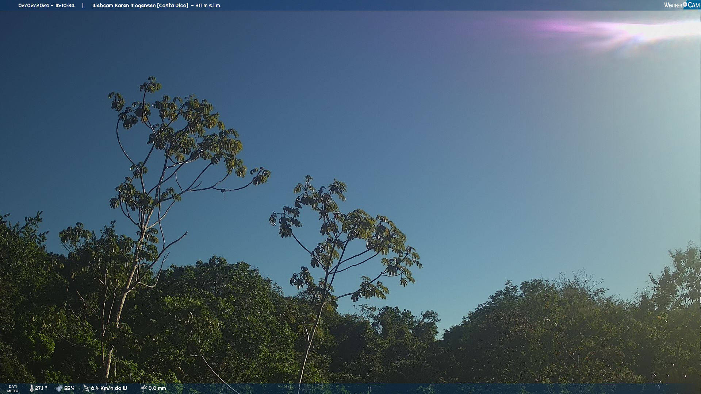Click the wind vane anemometer icon
The height and width of the screenshot is (394, 701).
point(86,388)
